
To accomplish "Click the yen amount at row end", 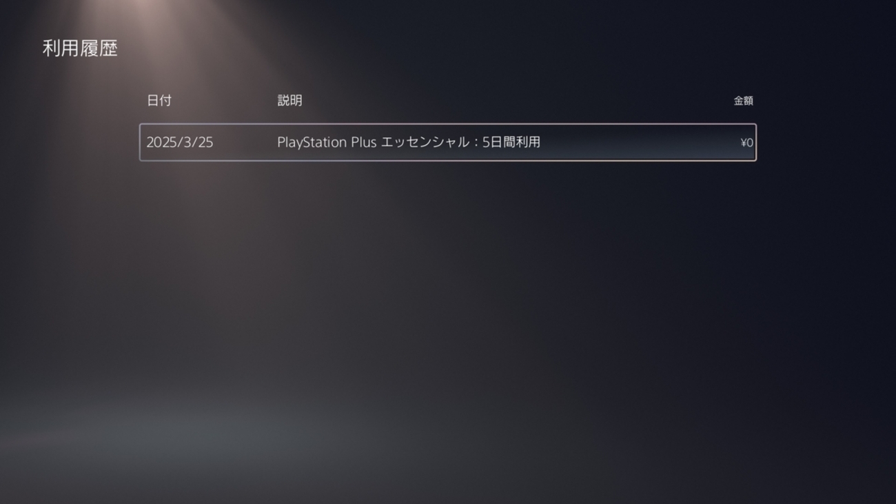I will pos(746,143).
